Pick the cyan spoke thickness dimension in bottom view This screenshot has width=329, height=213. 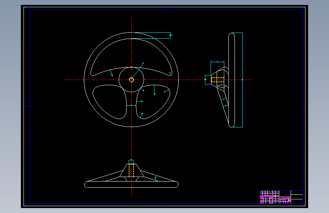[x=156, y=178]
